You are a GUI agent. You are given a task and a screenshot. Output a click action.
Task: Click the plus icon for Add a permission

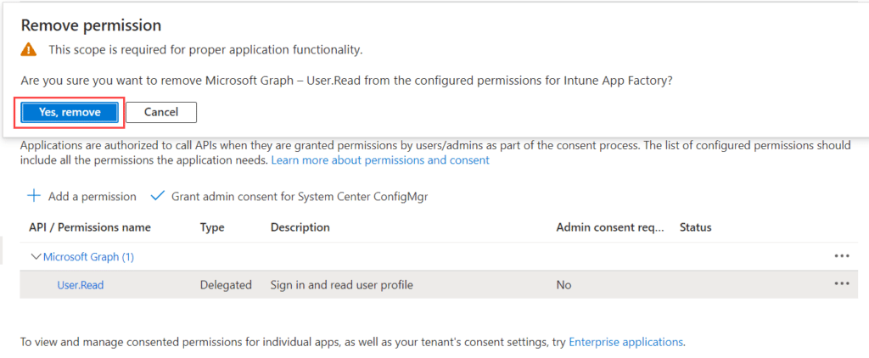click(34, 196)
